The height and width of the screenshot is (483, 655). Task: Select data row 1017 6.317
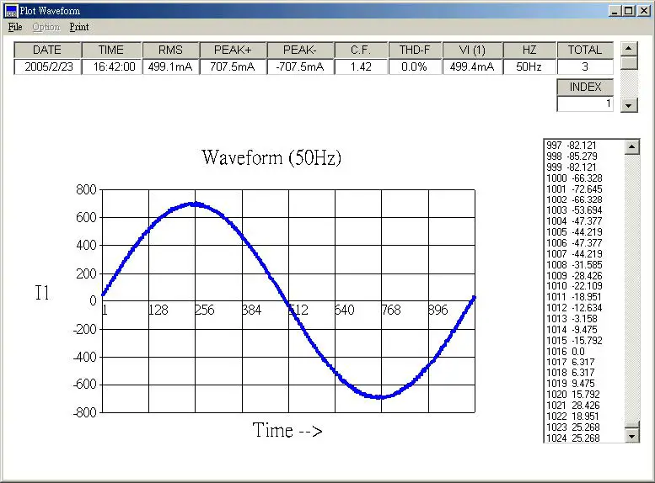[x=585, y=362]
